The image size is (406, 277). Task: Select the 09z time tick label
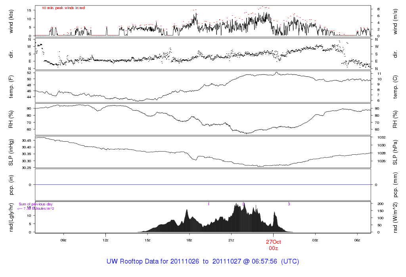[x=63, y=240]
